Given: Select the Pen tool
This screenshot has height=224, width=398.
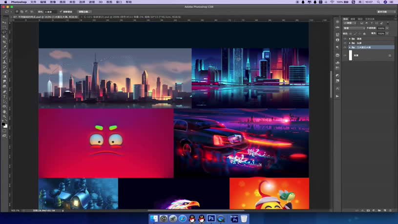Looking at the screenshot, I should pos(4,92).
